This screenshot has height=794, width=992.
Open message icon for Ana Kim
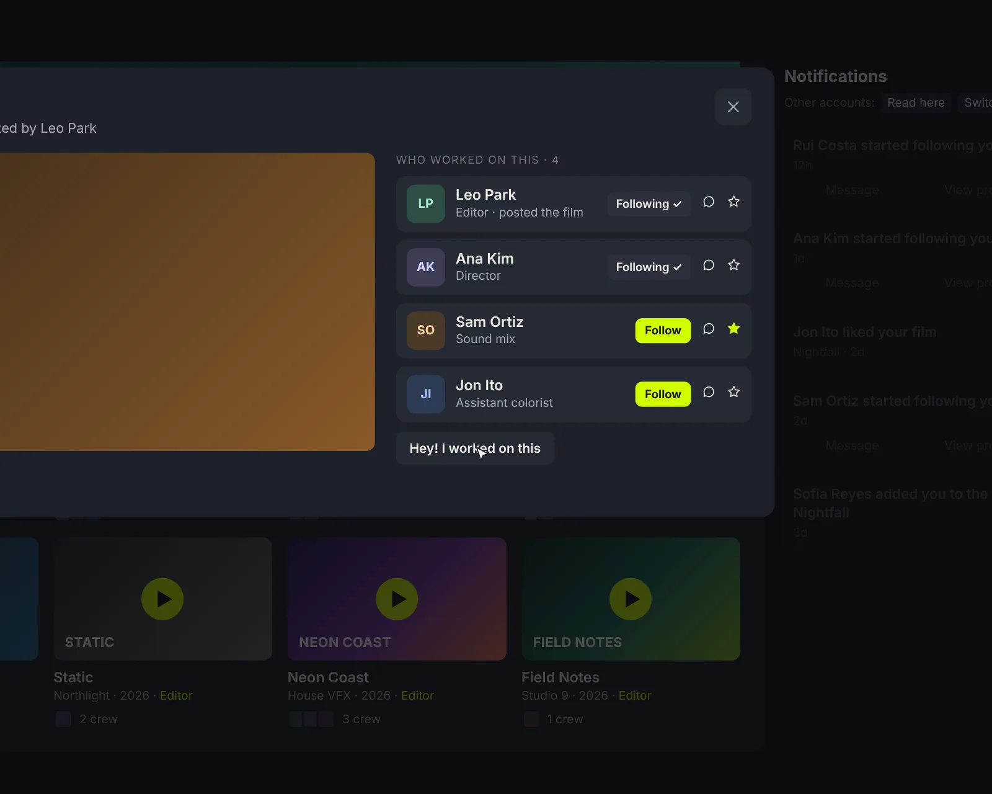pyautogui.click(x=709, y=265)
